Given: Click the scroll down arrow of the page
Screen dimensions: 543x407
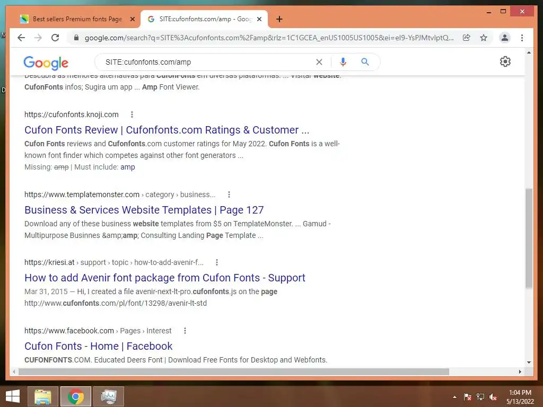Looking at the screenshot, I should point(529,362).
